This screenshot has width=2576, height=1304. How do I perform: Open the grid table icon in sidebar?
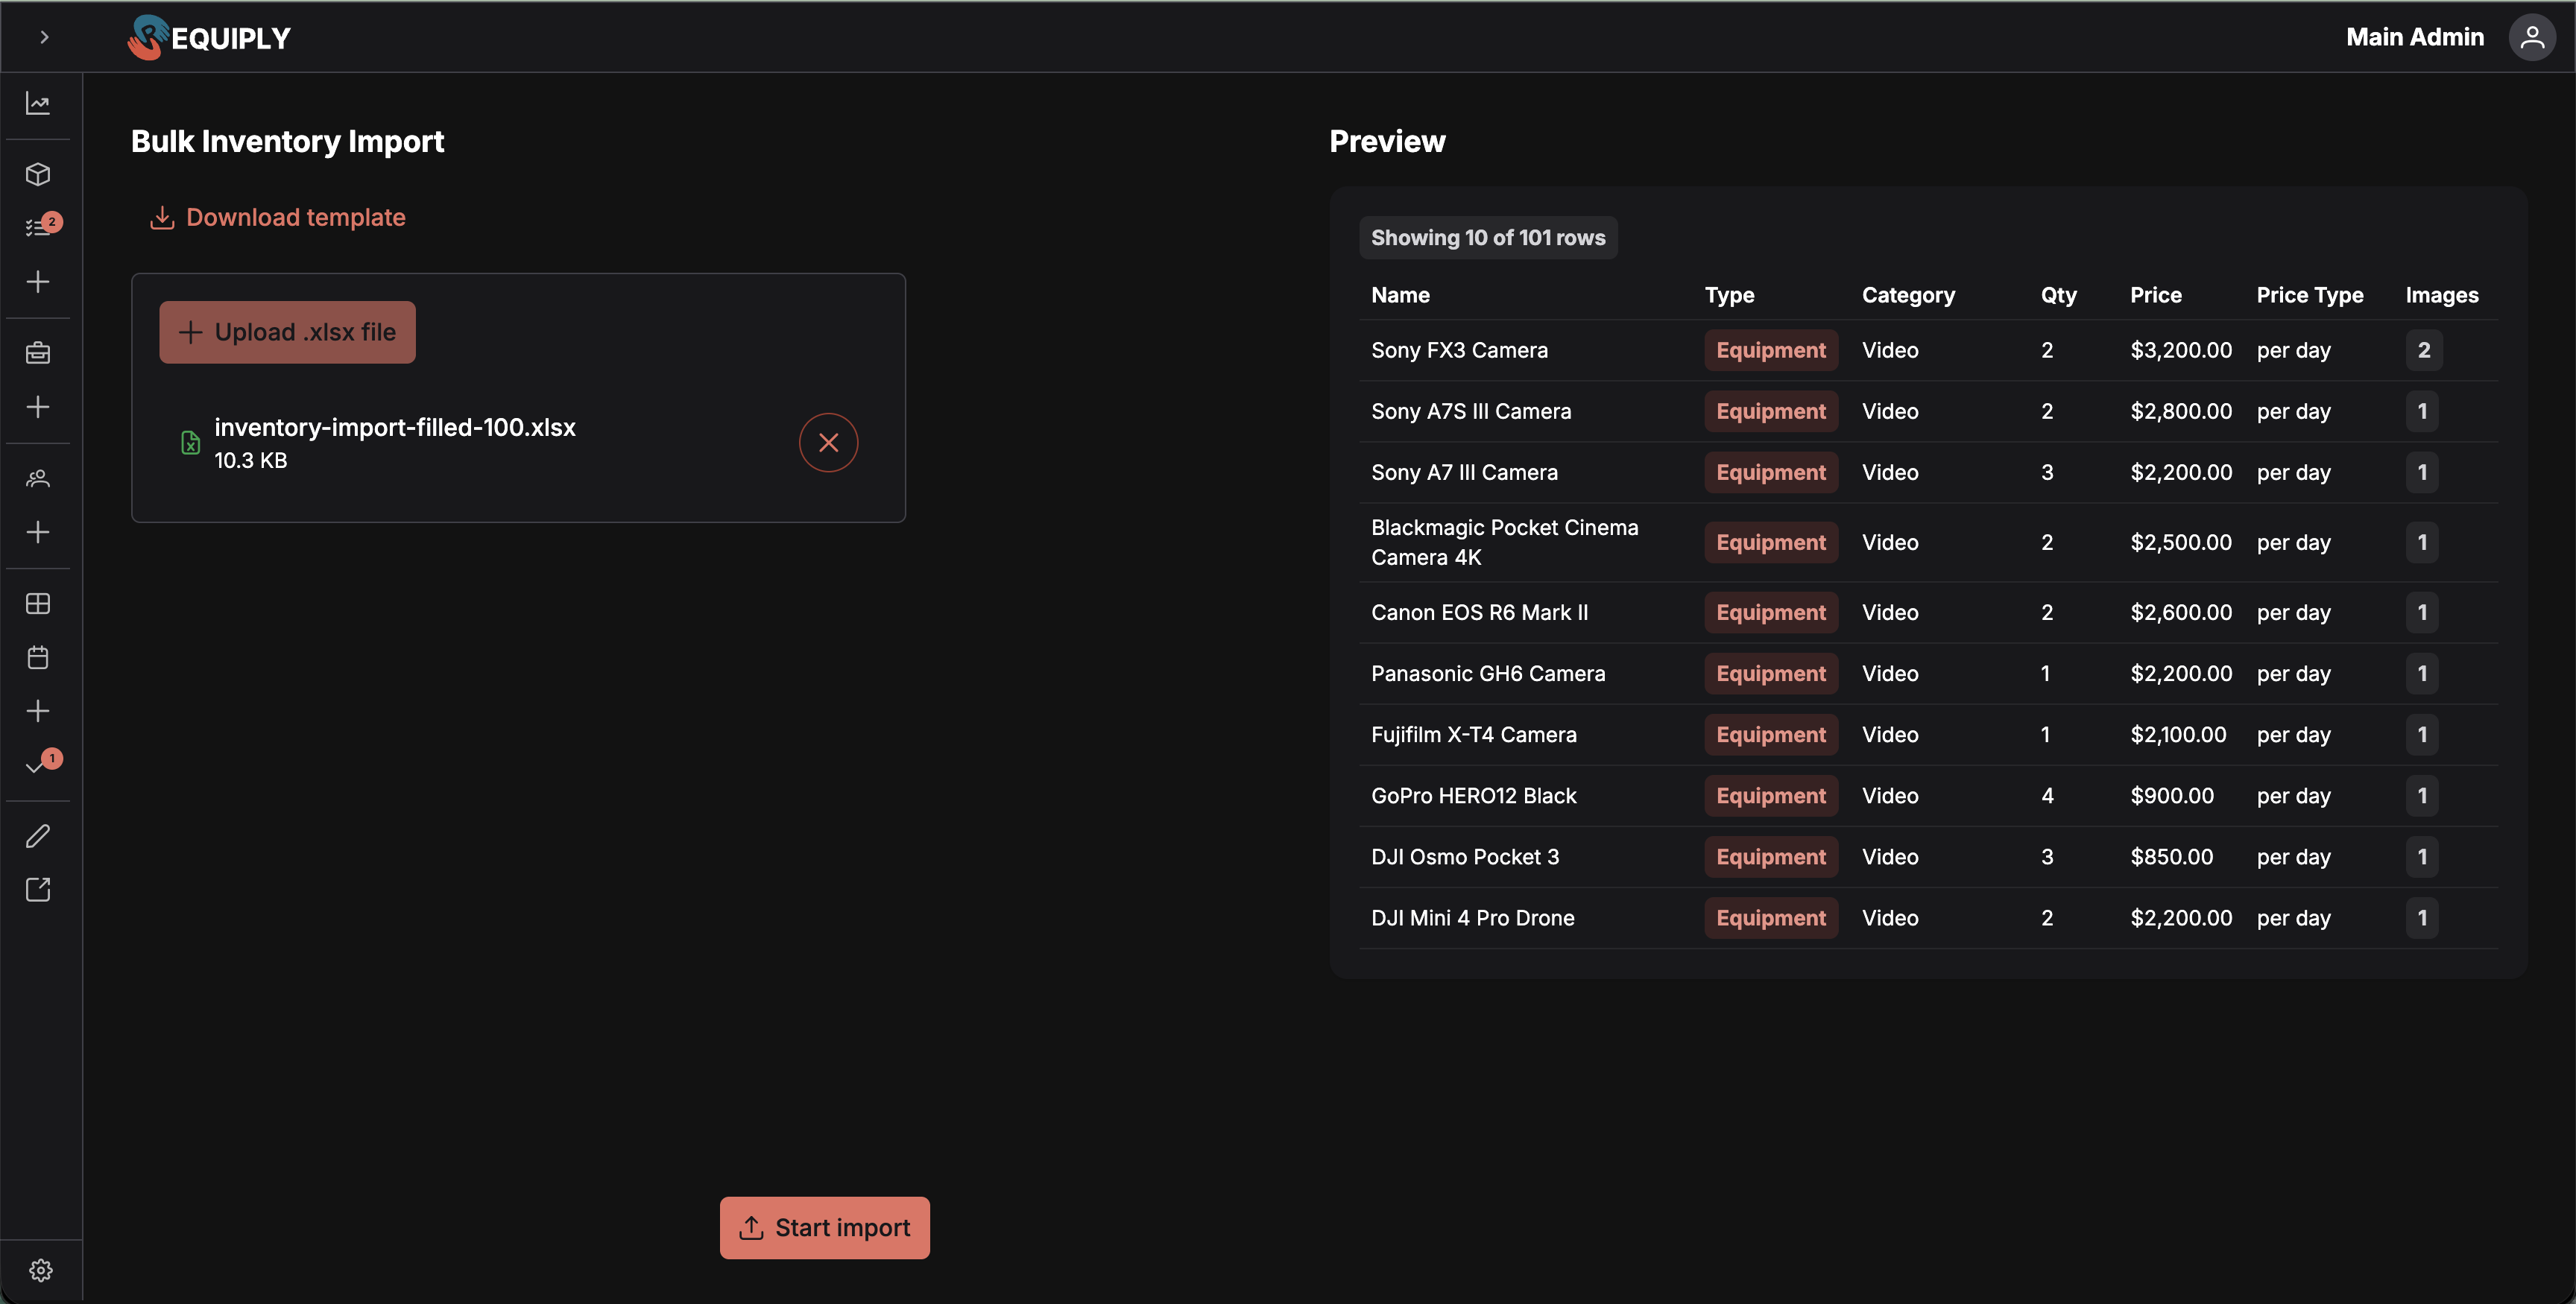point(38,603)
